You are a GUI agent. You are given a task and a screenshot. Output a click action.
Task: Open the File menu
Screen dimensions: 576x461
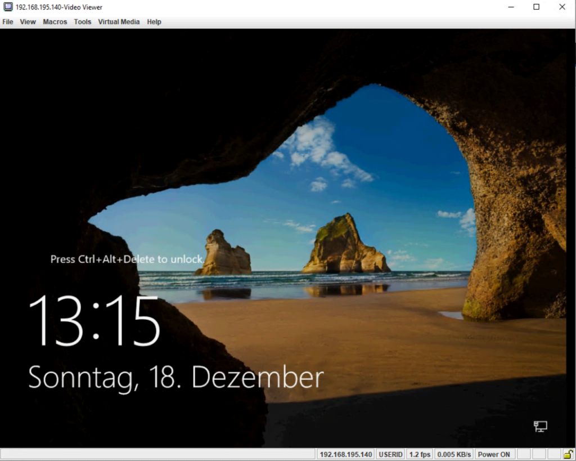(8, 22)
